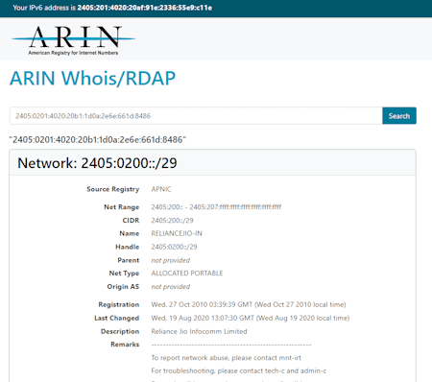Click the Last Changed date value

tap(251, 318)
